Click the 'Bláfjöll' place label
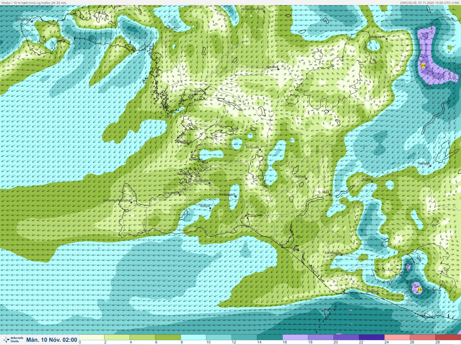Image resolution: width=461 pixels, height=345 pixels. [x=205, y=206]
